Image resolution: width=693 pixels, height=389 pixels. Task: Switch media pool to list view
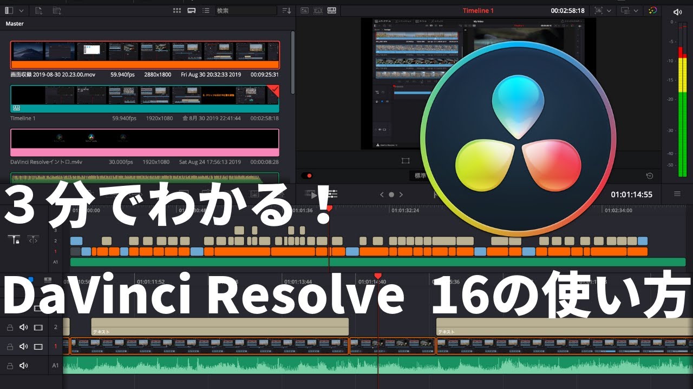pyautogui.click(x=206, y=10)
